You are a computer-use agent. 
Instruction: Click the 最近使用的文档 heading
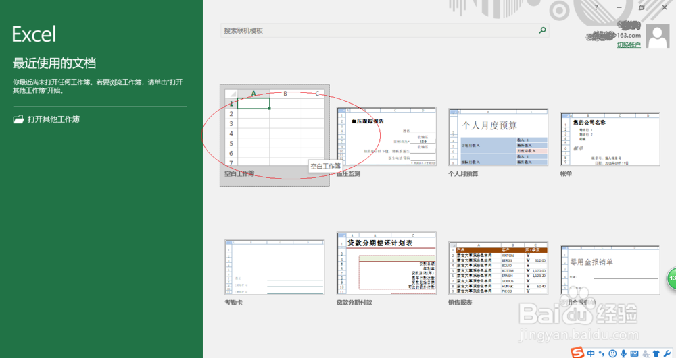(54, 63)
